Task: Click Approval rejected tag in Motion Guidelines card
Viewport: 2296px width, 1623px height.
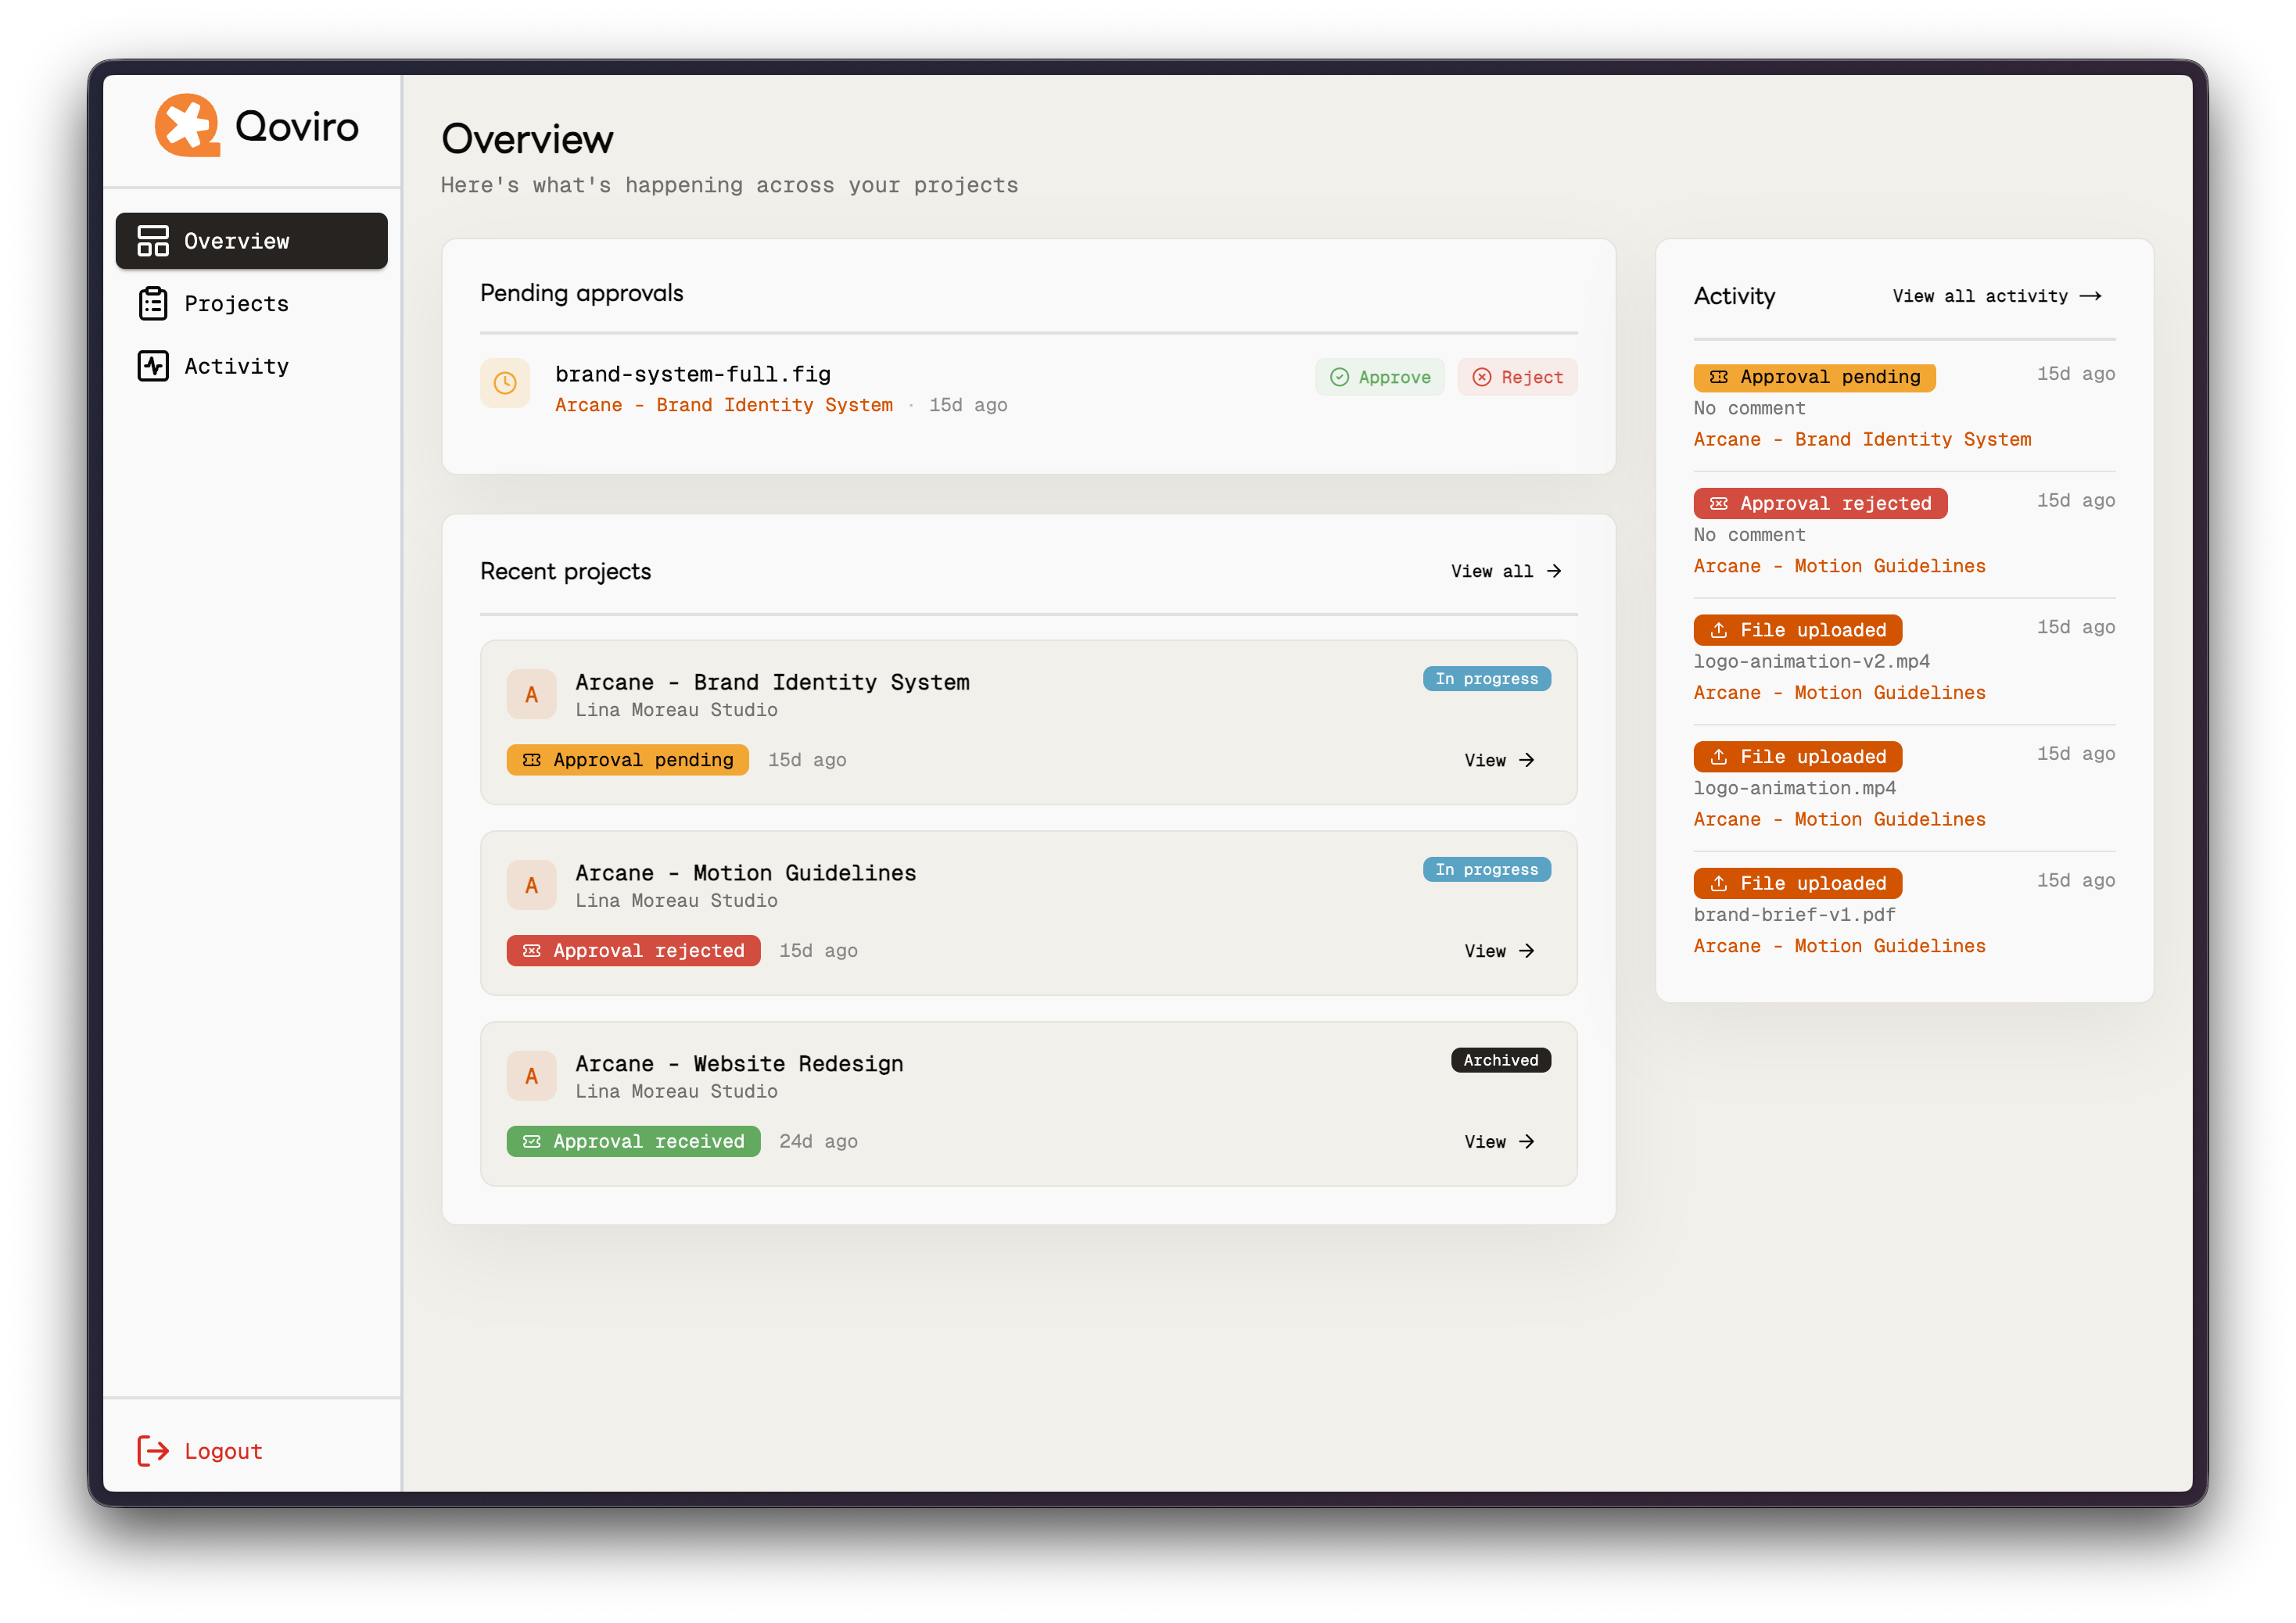Action: [x=634, y=951]
